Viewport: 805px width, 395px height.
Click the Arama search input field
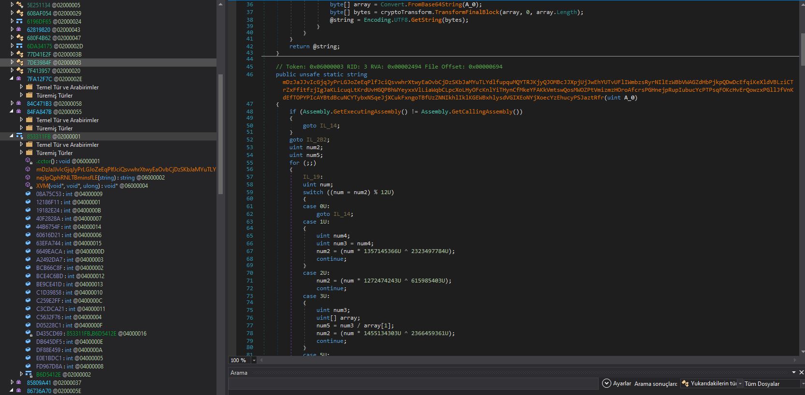tap(413, 383)
